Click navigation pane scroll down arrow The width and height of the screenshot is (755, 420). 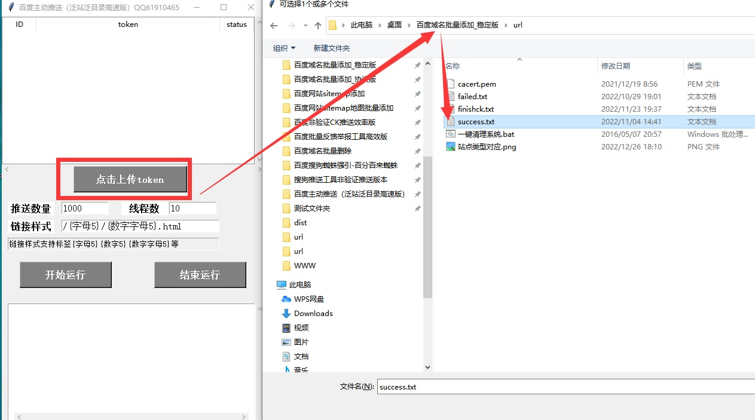(427, 367)
